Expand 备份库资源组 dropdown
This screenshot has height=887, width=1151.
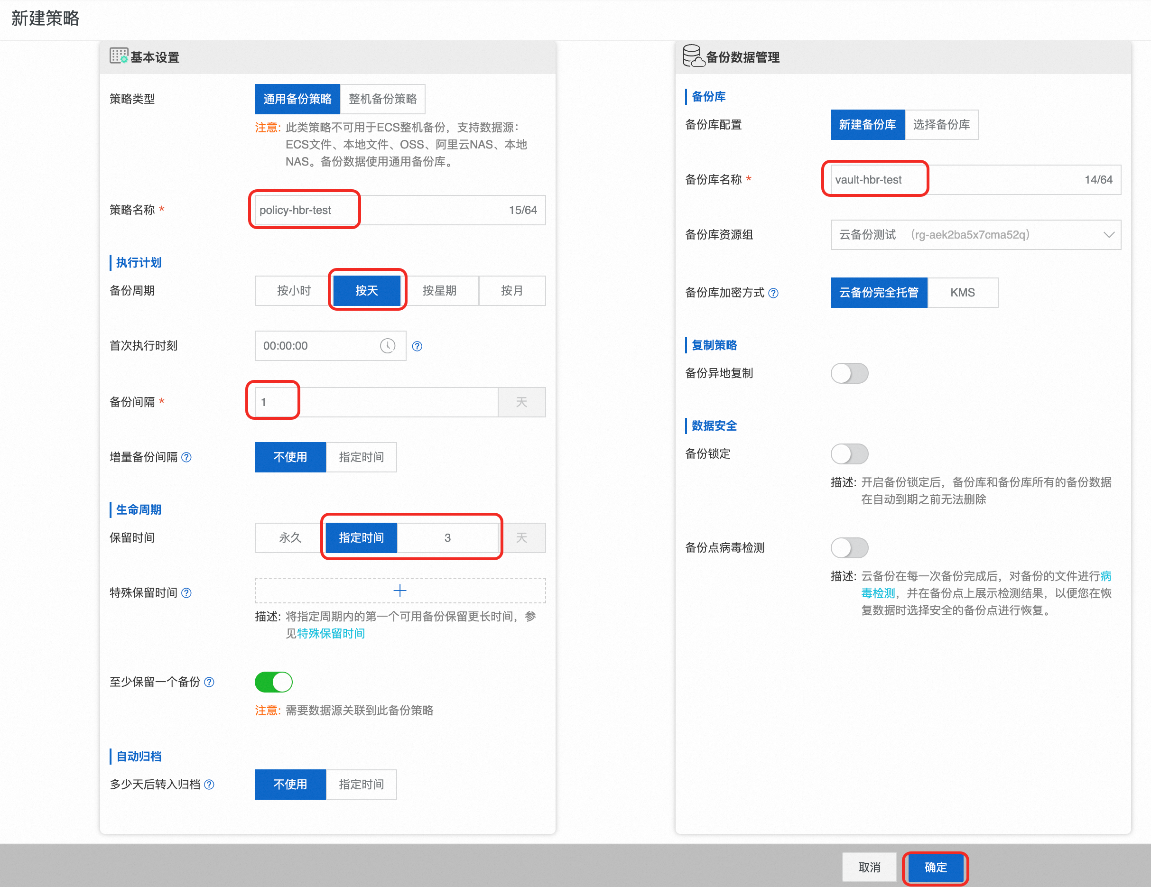975,234
